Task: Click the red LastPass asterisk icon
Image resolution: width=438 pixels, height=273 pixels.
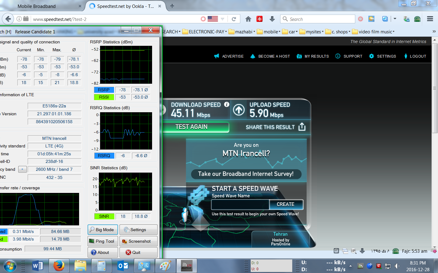Action: pos(259,19)
